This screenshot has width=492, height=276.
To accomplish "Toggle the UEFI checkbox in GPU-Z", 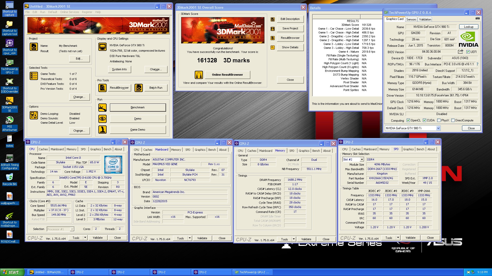I will point(468,52).
